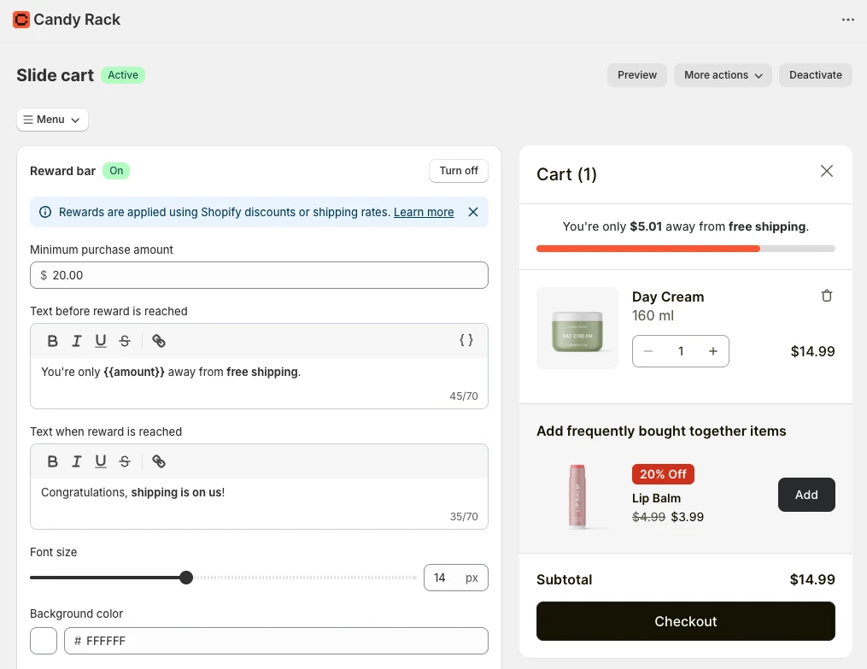Viewport: 867px width, 669px height.
Task: Open the Learn more link
Action: 423,212
